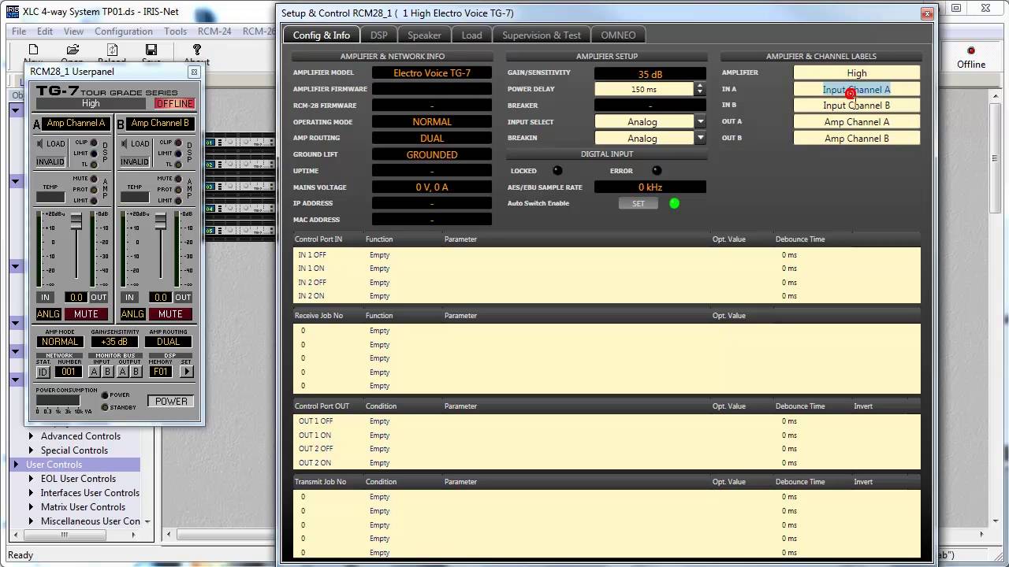Click the SET button for Auto Switch Enable
The width and height of the screenshot is (1009, 567).
pos(639,203)
